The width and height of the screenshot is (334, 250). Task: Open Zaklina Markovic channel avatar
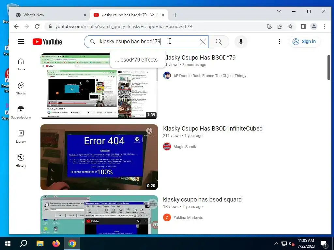pos(167,217)
